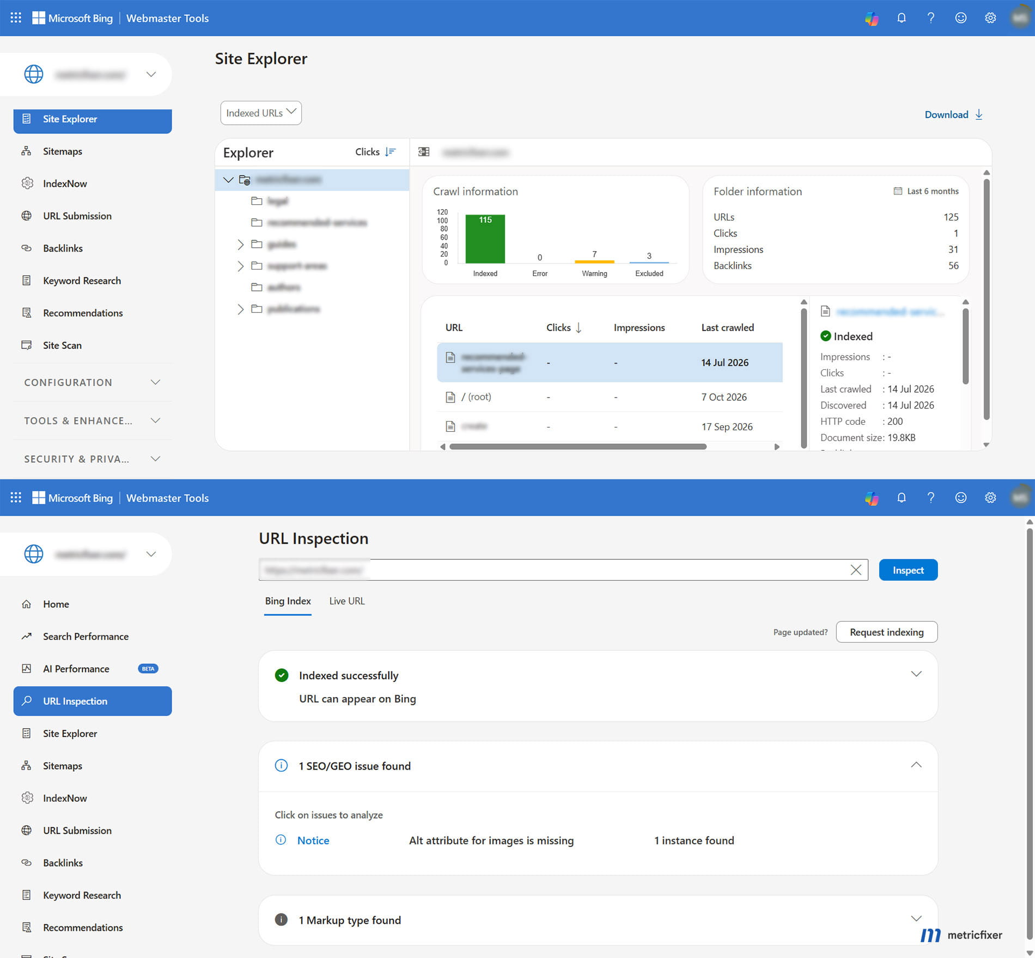
Task: Click the table view icon beside site name
Action: click(x=424, y=152)
